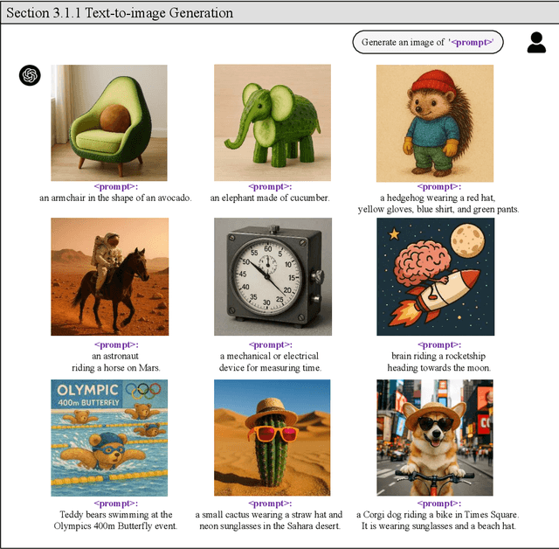Screen dimensions: 559x549
Task: Click the 'Generate an image of <prompt>' bubble
Action: click(428, 42)
